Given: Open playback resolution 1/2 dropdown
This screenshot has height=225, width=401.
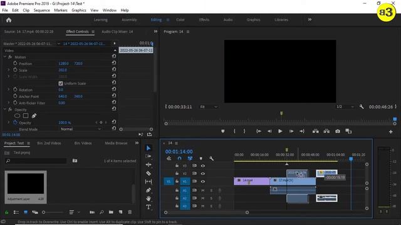Looking at the screenshot, I should (x=345, y=107).
